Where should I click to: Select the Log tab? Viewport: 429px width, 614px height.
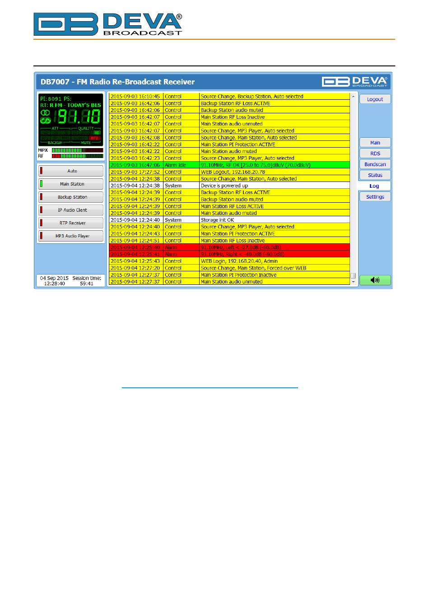tap(374, 186)
